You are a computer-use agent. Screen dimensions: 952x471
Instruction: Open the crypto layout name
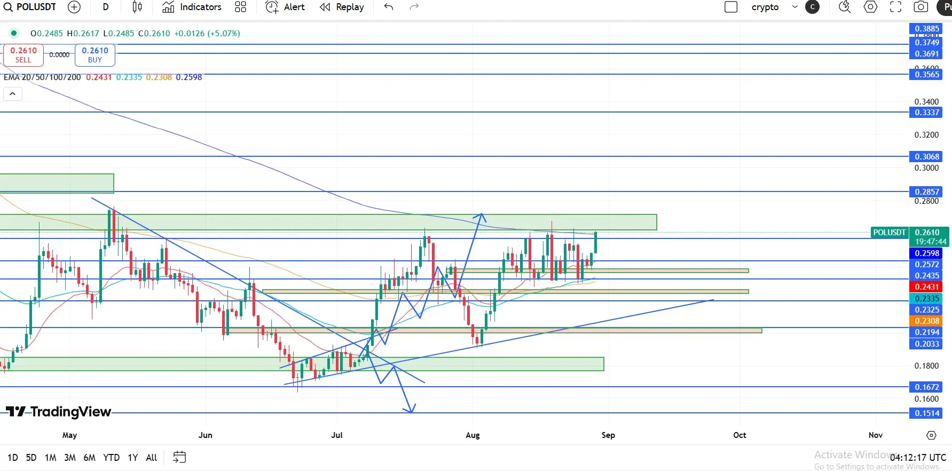point(765,7)
